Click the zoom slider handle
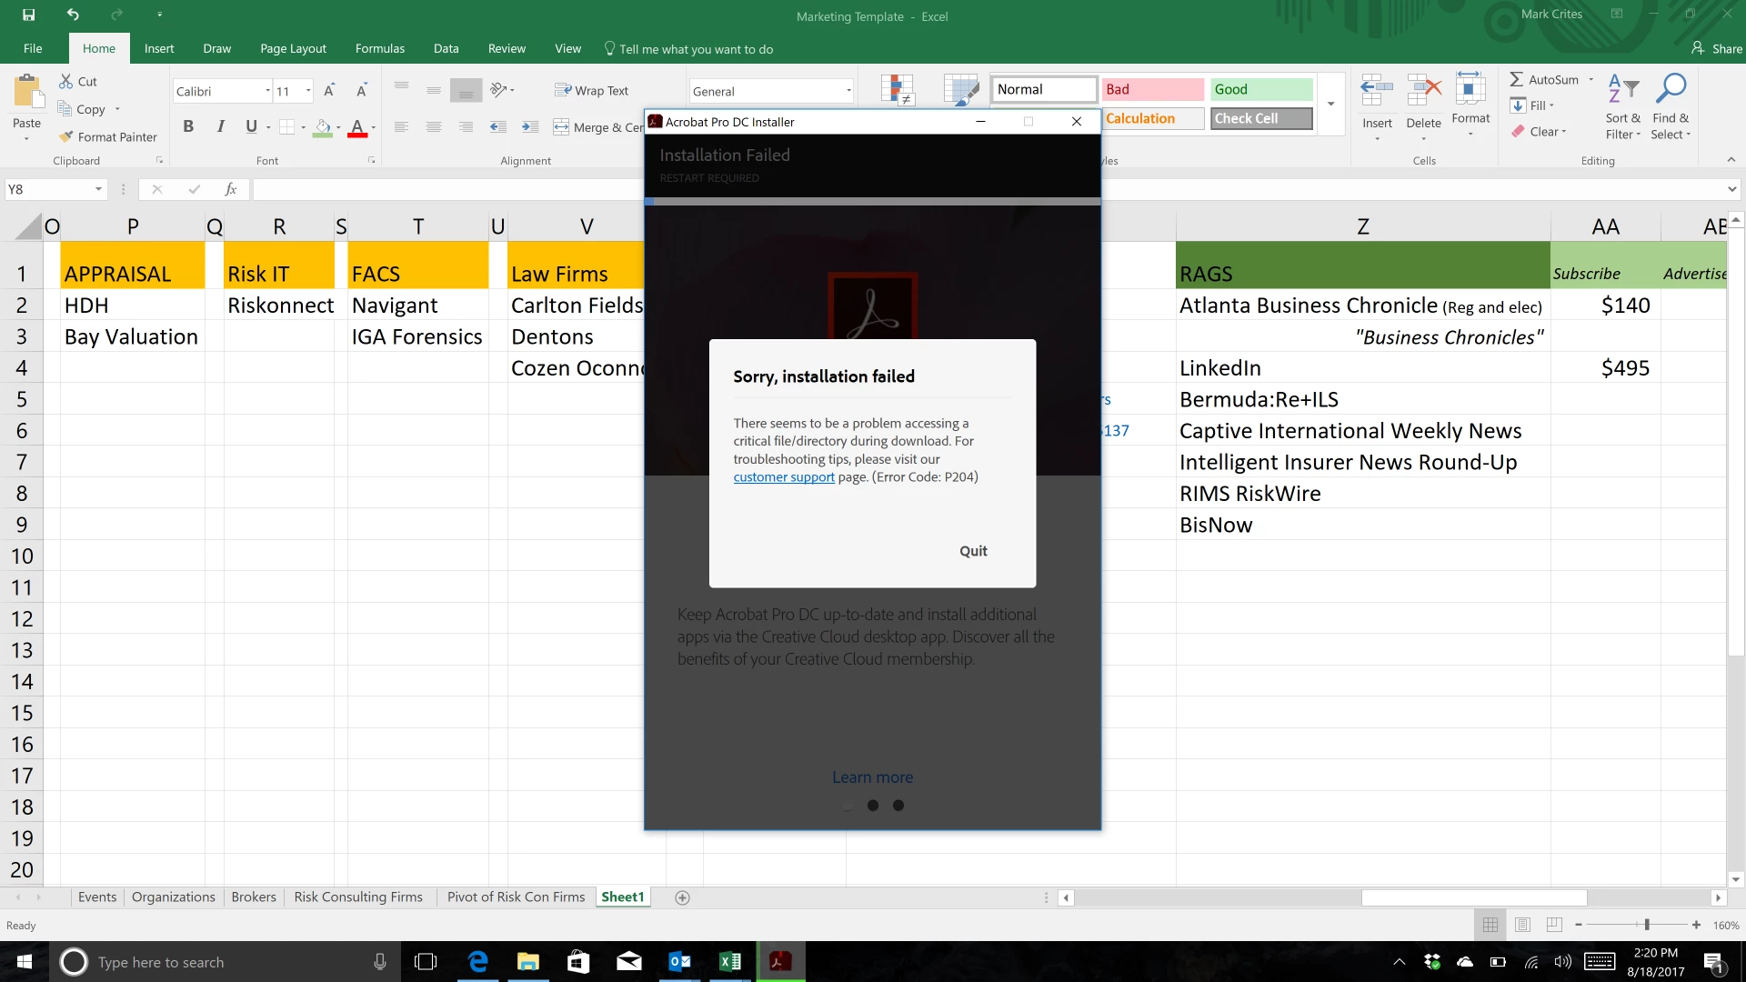 point(1647,925)
